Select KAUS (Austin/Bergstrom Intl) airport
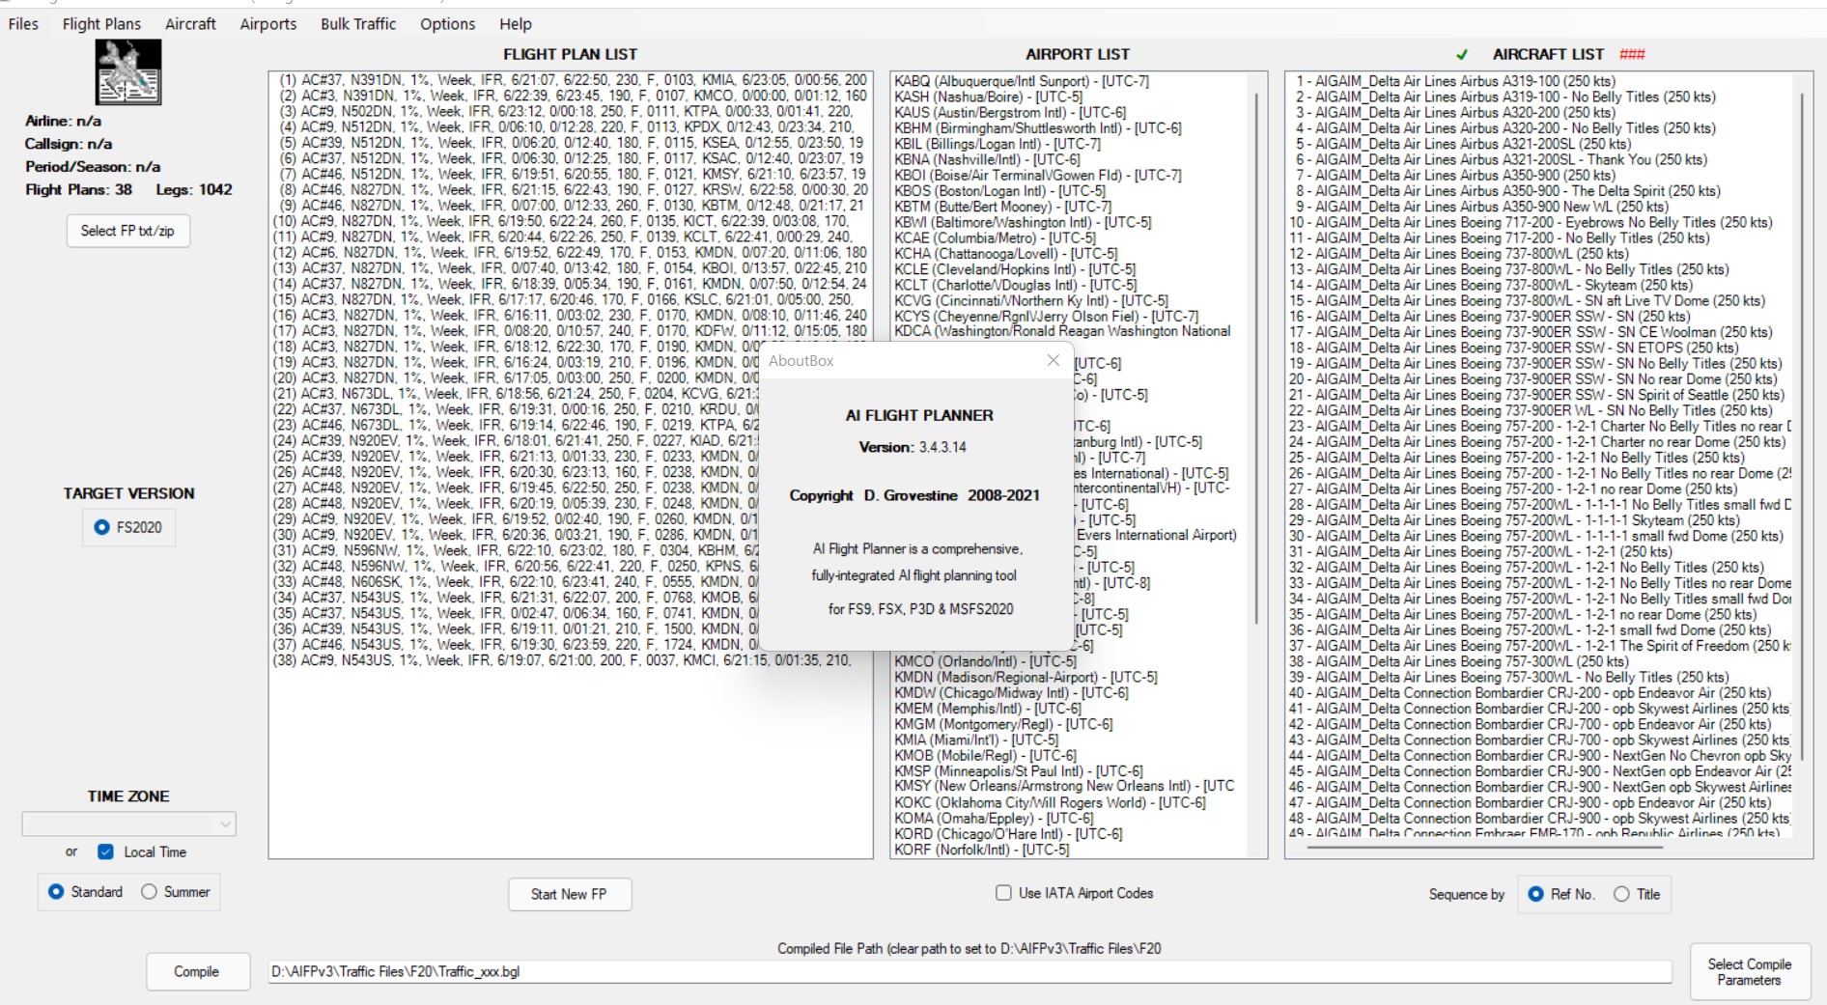Image resolution: width=1827 pixels, height=1005 pixels. (1010, 112)
